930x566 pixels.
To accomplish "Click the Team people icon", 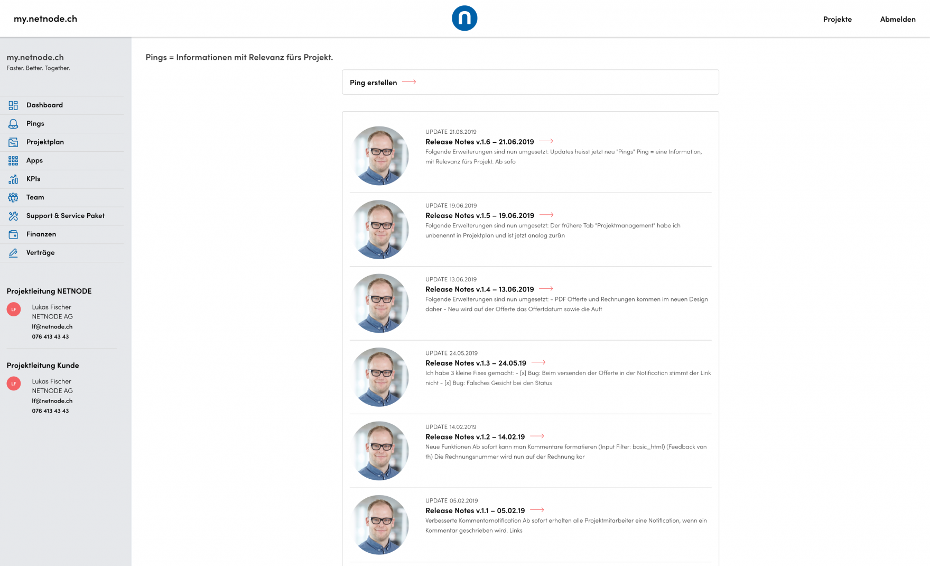I will tap(13, 197).
